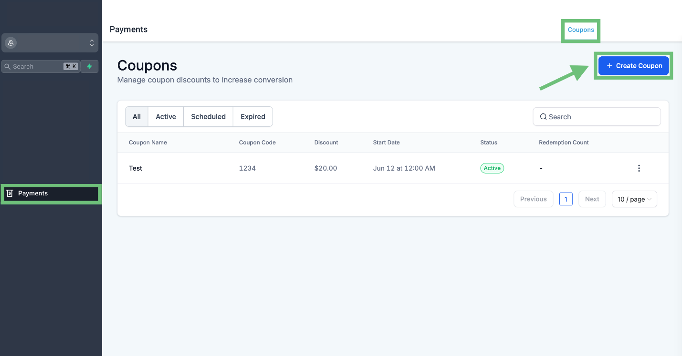The width and height of the screenshot is (682, 356).
Task: Click the Coupon Code column header
Action: pyautogui.click(x=257, y=142)
